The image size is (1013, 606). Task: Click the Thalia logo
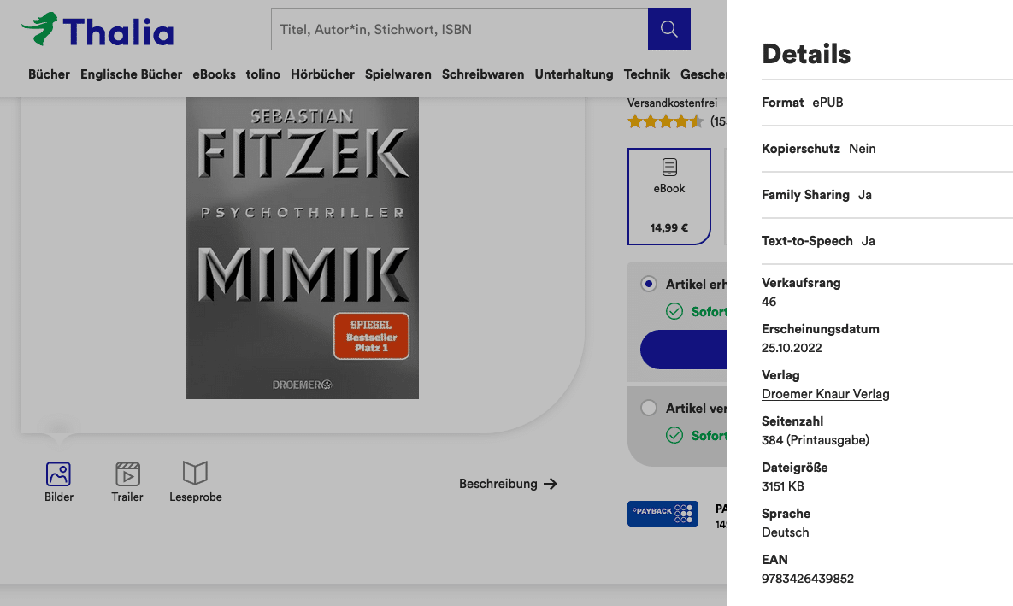(97, 30)
